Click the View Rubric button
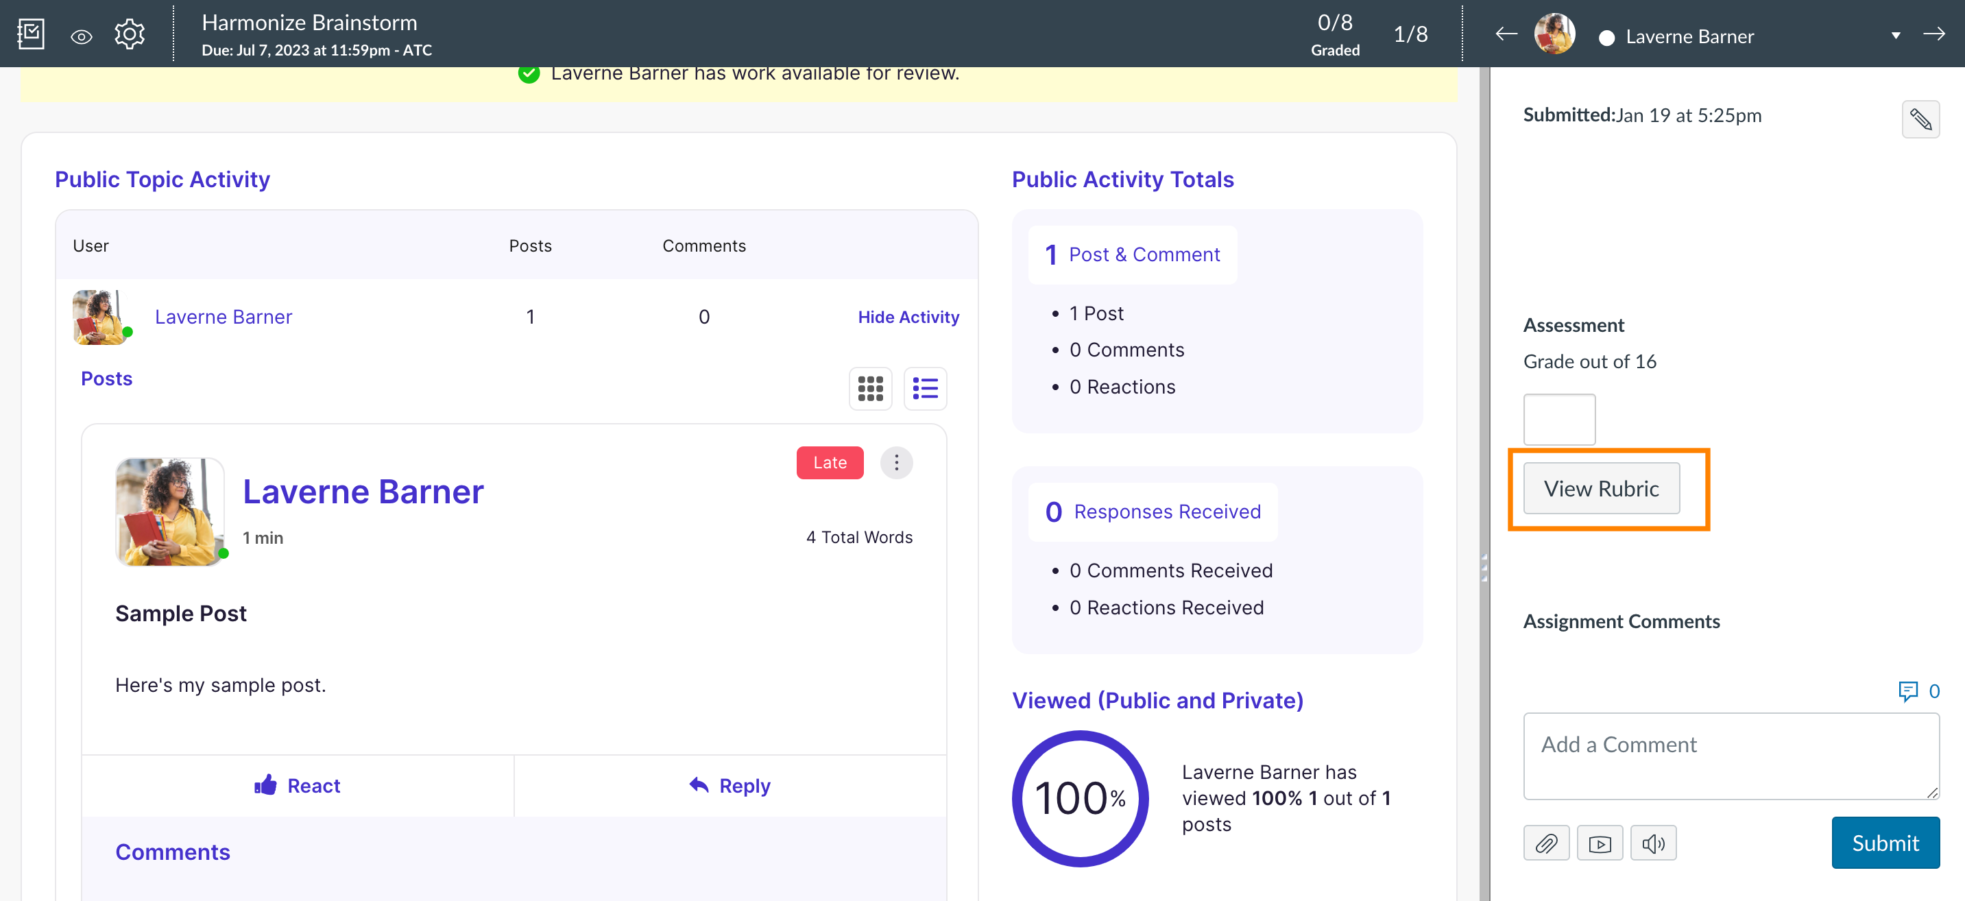This screenshot has height=901, width=1965. tap(1601, 488)
